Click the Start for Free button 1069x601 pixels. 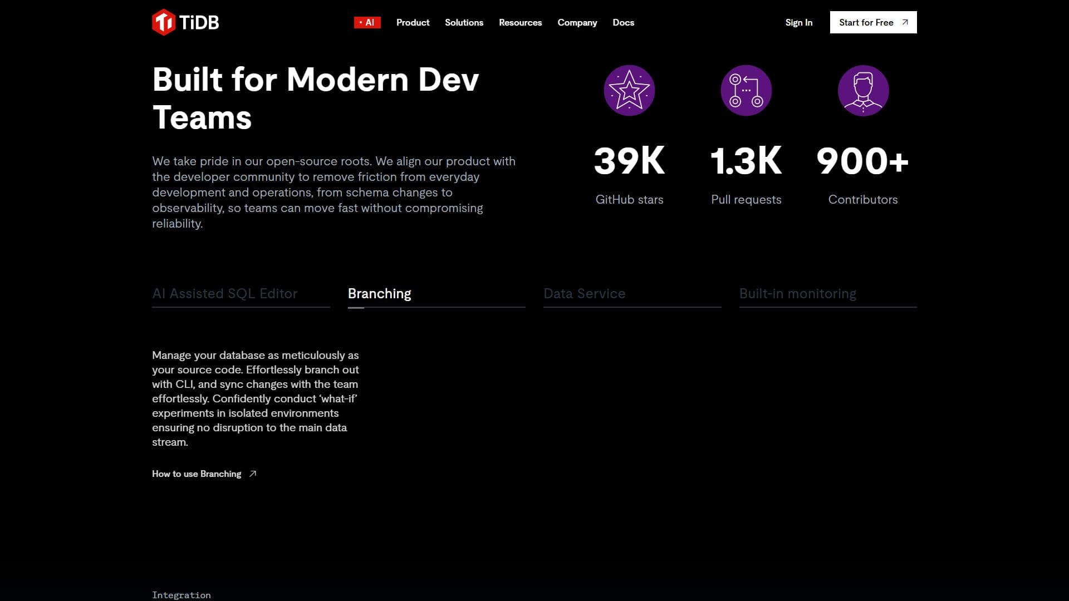873,22
